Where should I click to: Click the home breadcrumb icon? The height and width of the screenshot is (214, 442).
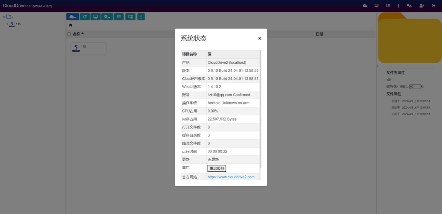click(x=71, y=25)
